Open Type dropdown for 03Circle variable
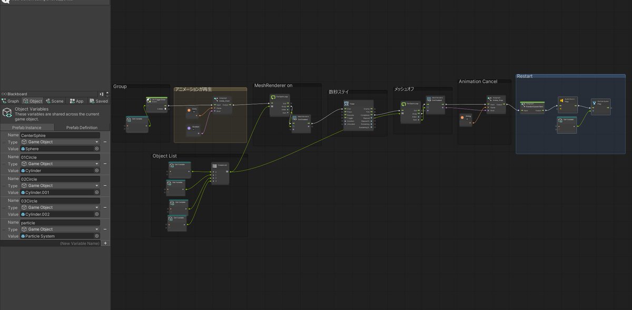The image size is (632, 310). pos(60,207)
